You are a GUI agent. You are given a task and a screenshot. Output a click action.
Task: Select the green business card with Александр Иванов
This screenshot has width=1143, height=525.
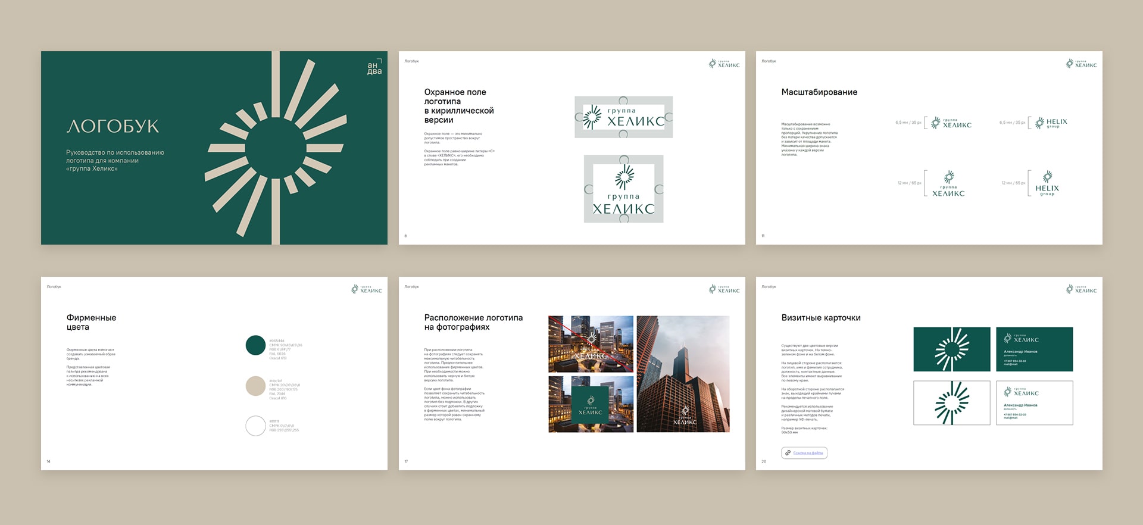pos(1034,349)
